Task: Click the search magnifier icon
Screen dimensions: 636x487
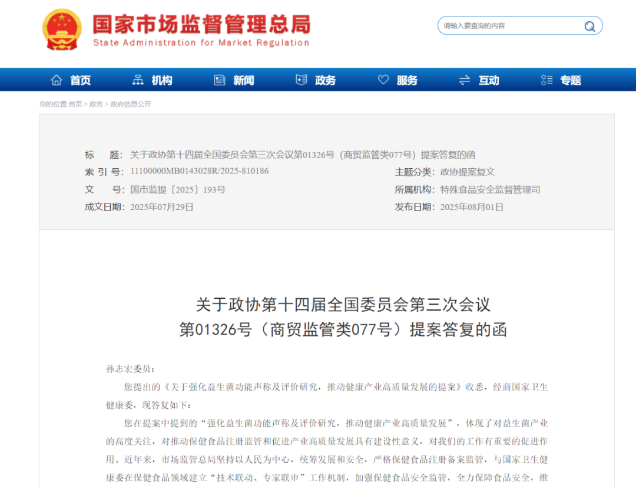Action: [x=589, y=26]
